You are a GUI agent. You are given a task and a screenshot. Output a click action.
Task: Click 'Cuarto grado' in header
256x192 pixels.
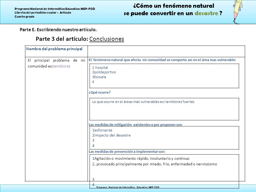pos(25,17)
